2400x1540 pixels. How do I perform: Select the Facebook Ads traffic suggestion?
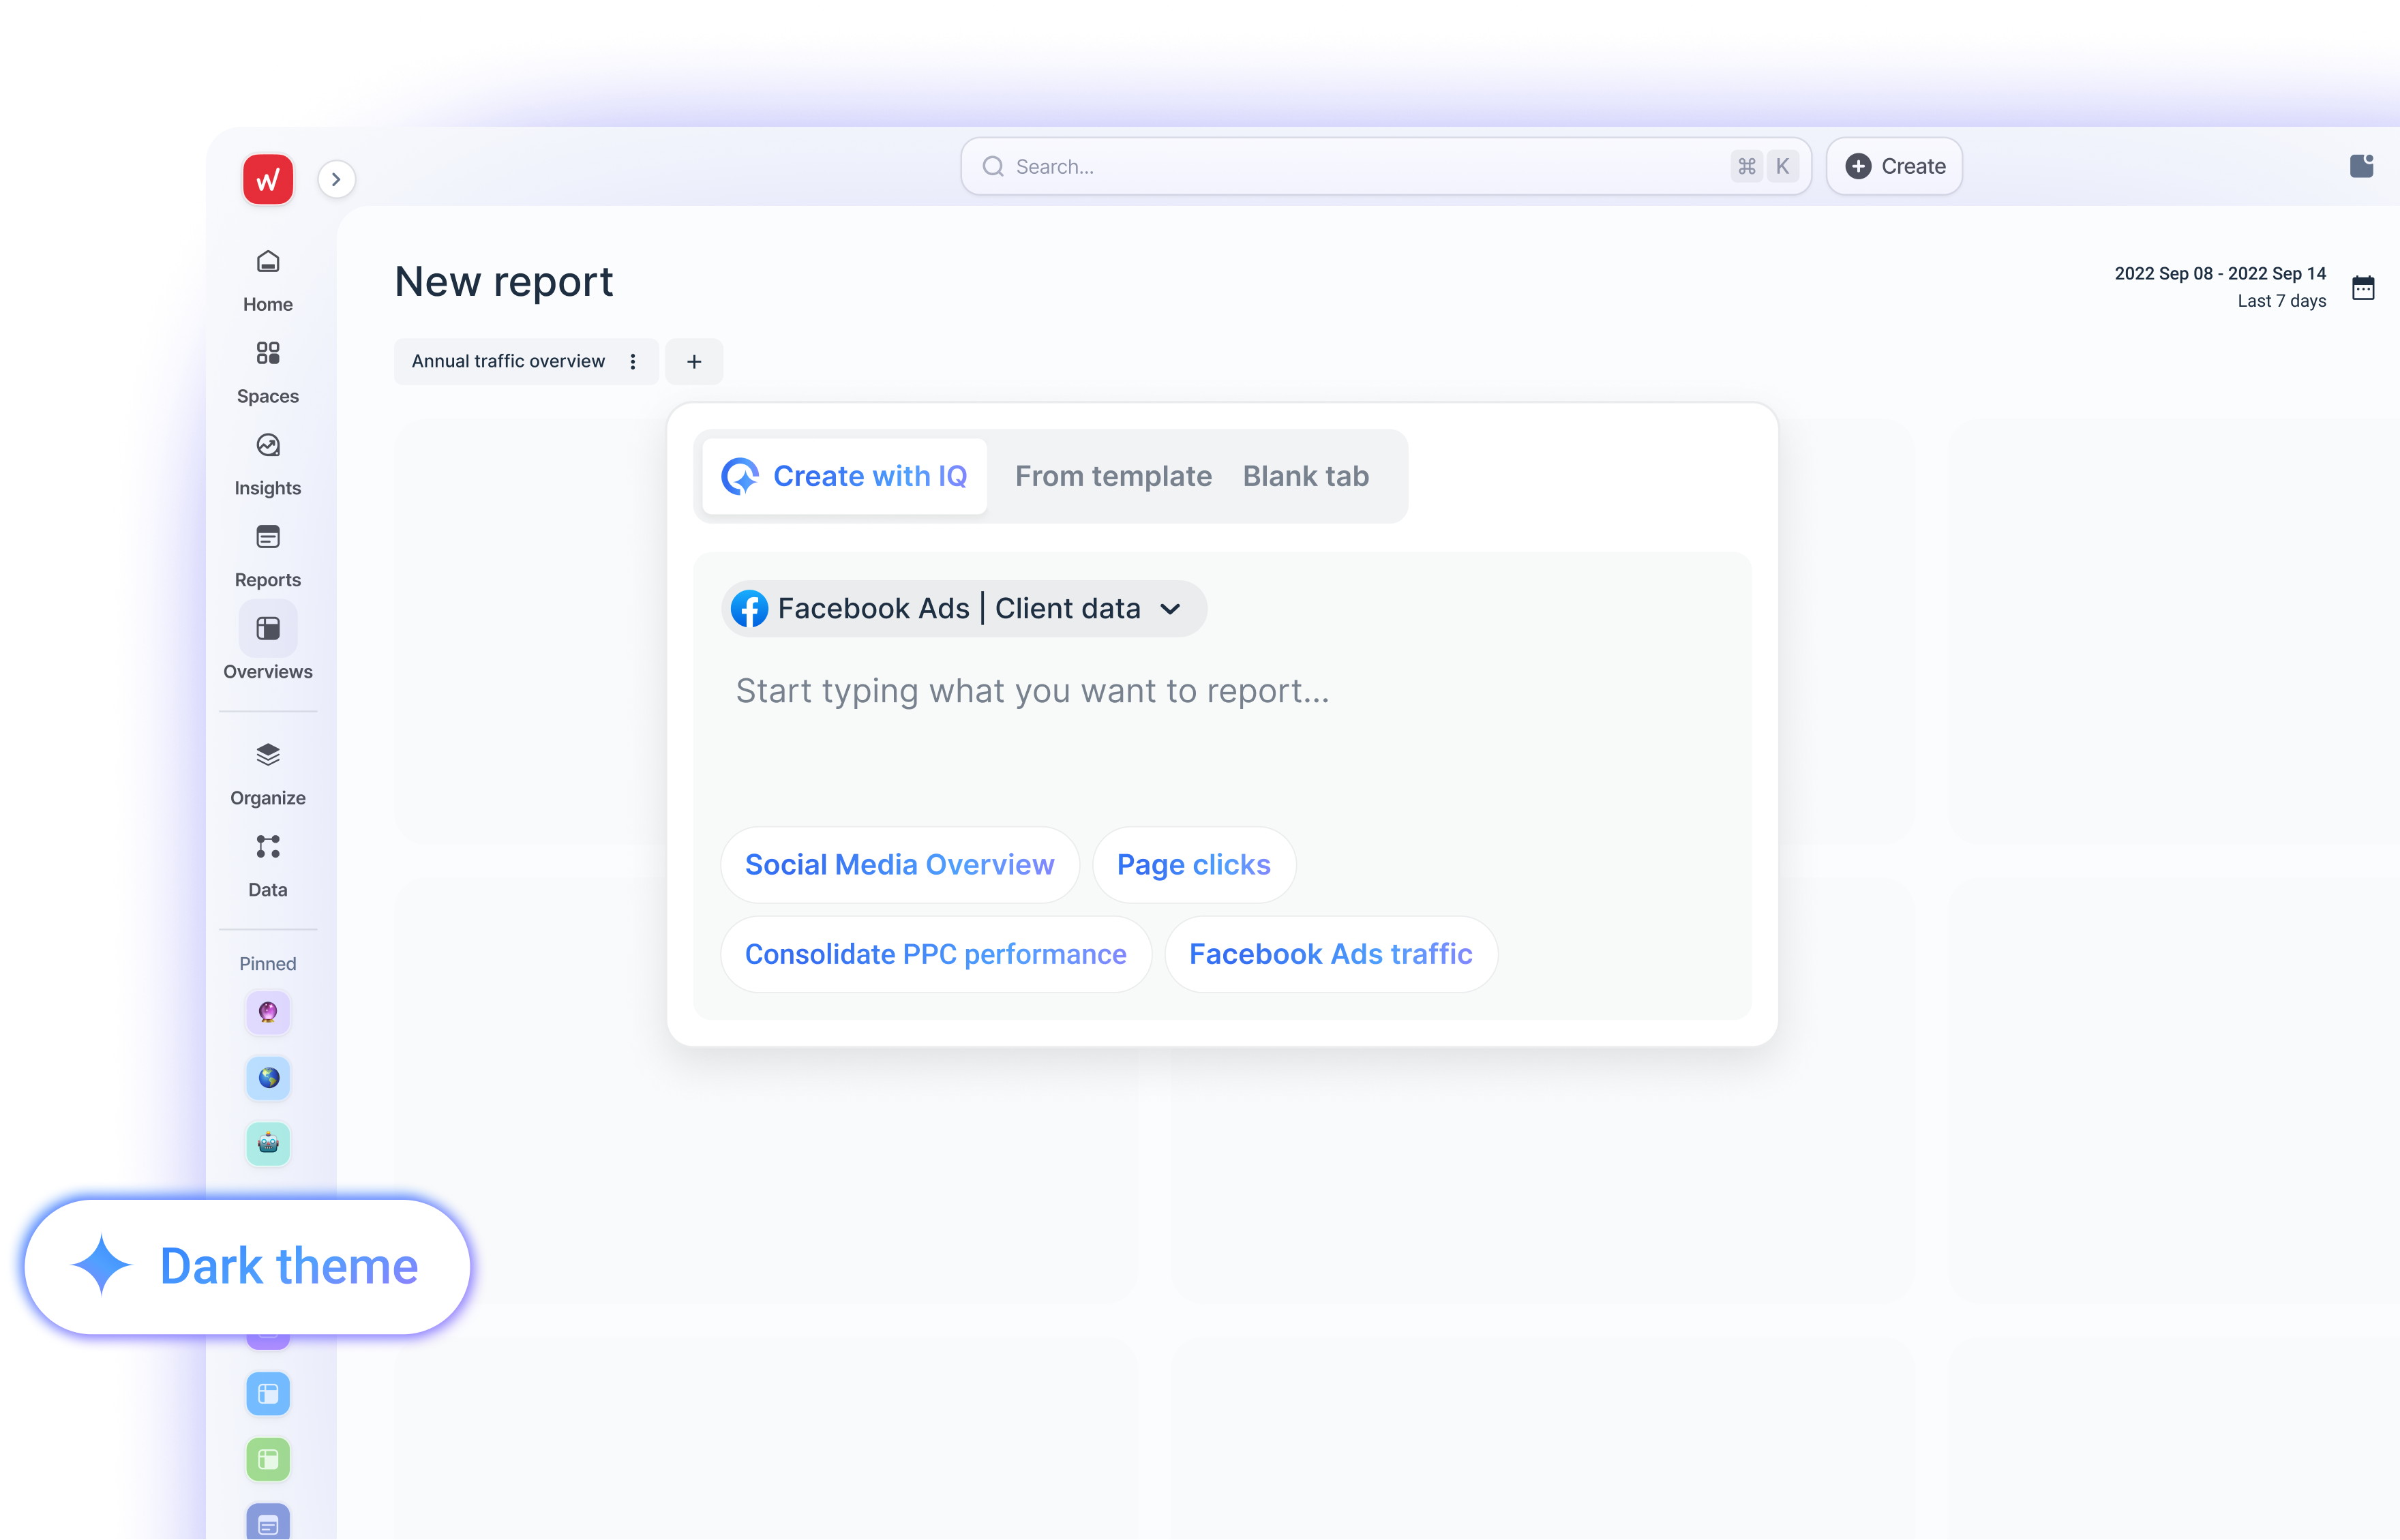1331,953
